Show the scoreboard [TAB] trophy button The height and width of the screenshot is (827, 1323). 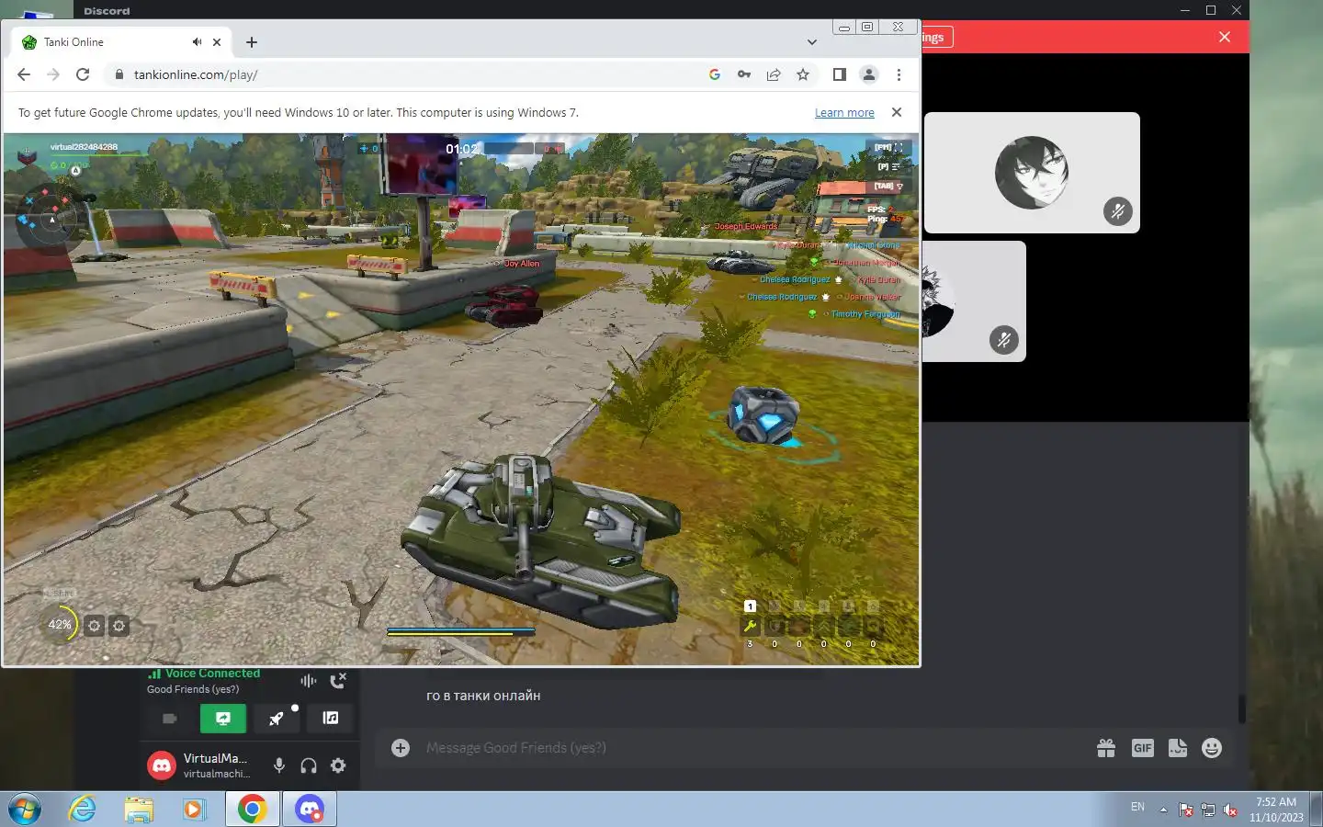click(888, 186)
